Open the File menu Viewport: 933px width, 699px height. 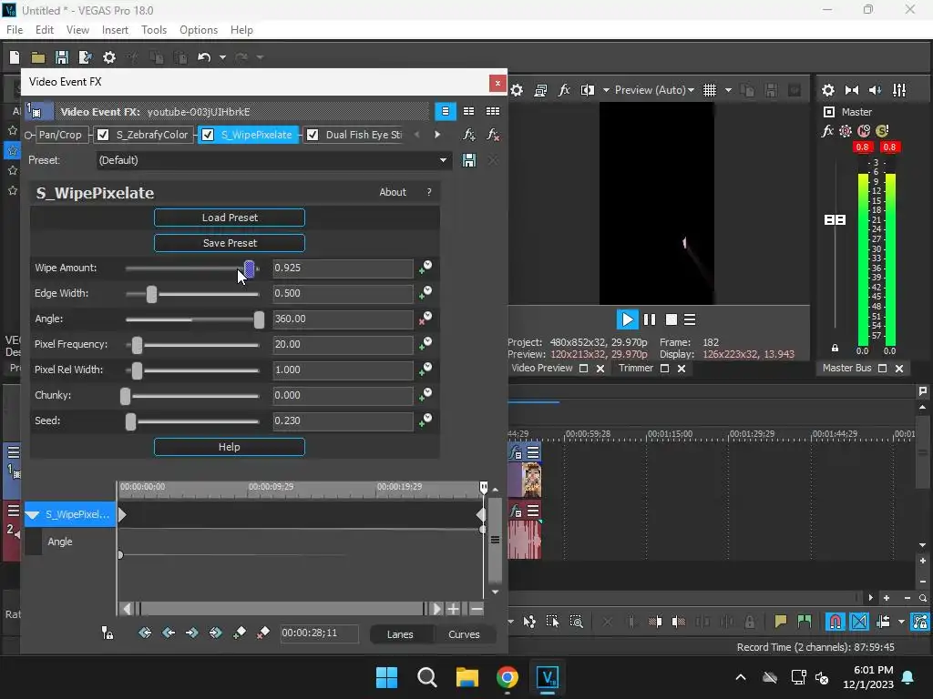click(15, 30)
